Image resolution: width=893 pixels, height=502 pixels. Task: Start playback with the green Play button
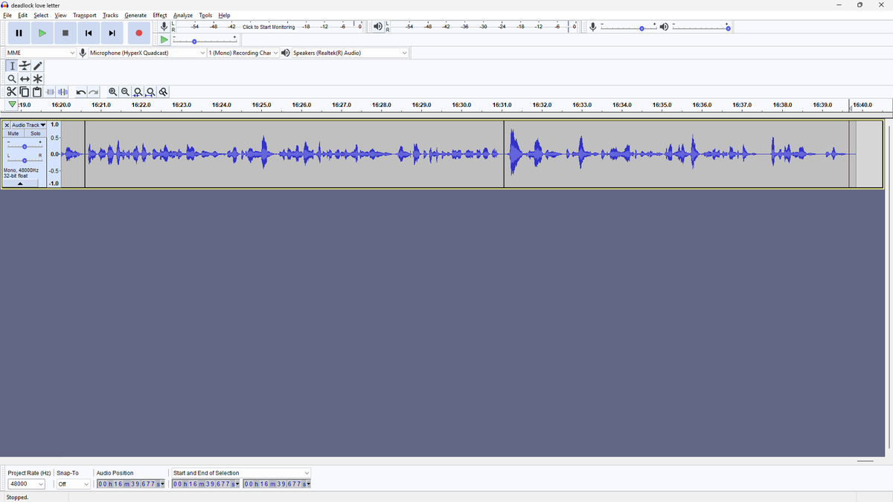click(x=42, y=33)
